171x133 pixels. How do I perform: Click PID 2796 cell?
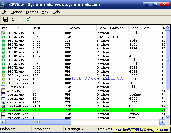point(37,102)
